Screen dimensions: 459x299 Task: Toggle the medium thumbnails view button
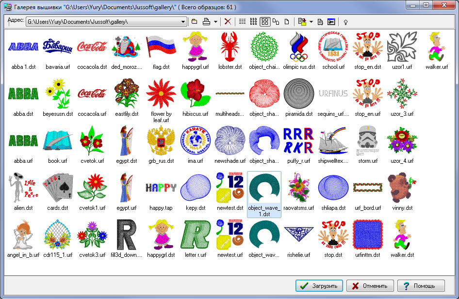[x=264, y=22]
